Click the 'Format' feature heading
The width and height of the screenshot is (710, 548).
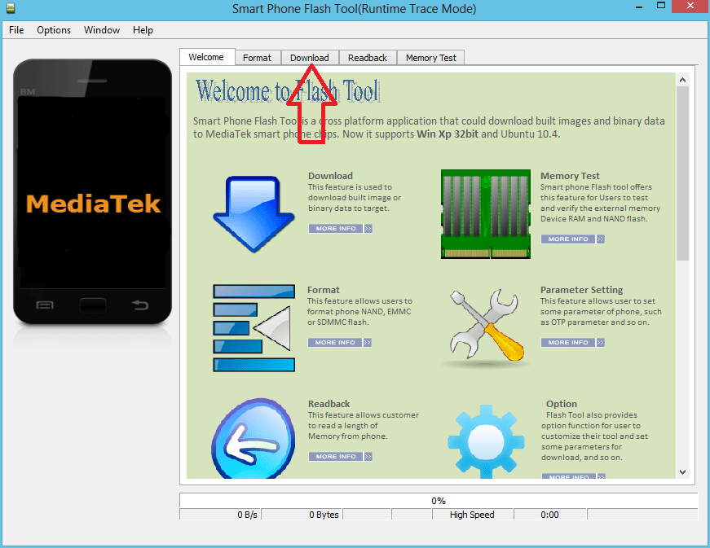click(x=324, y=290)
